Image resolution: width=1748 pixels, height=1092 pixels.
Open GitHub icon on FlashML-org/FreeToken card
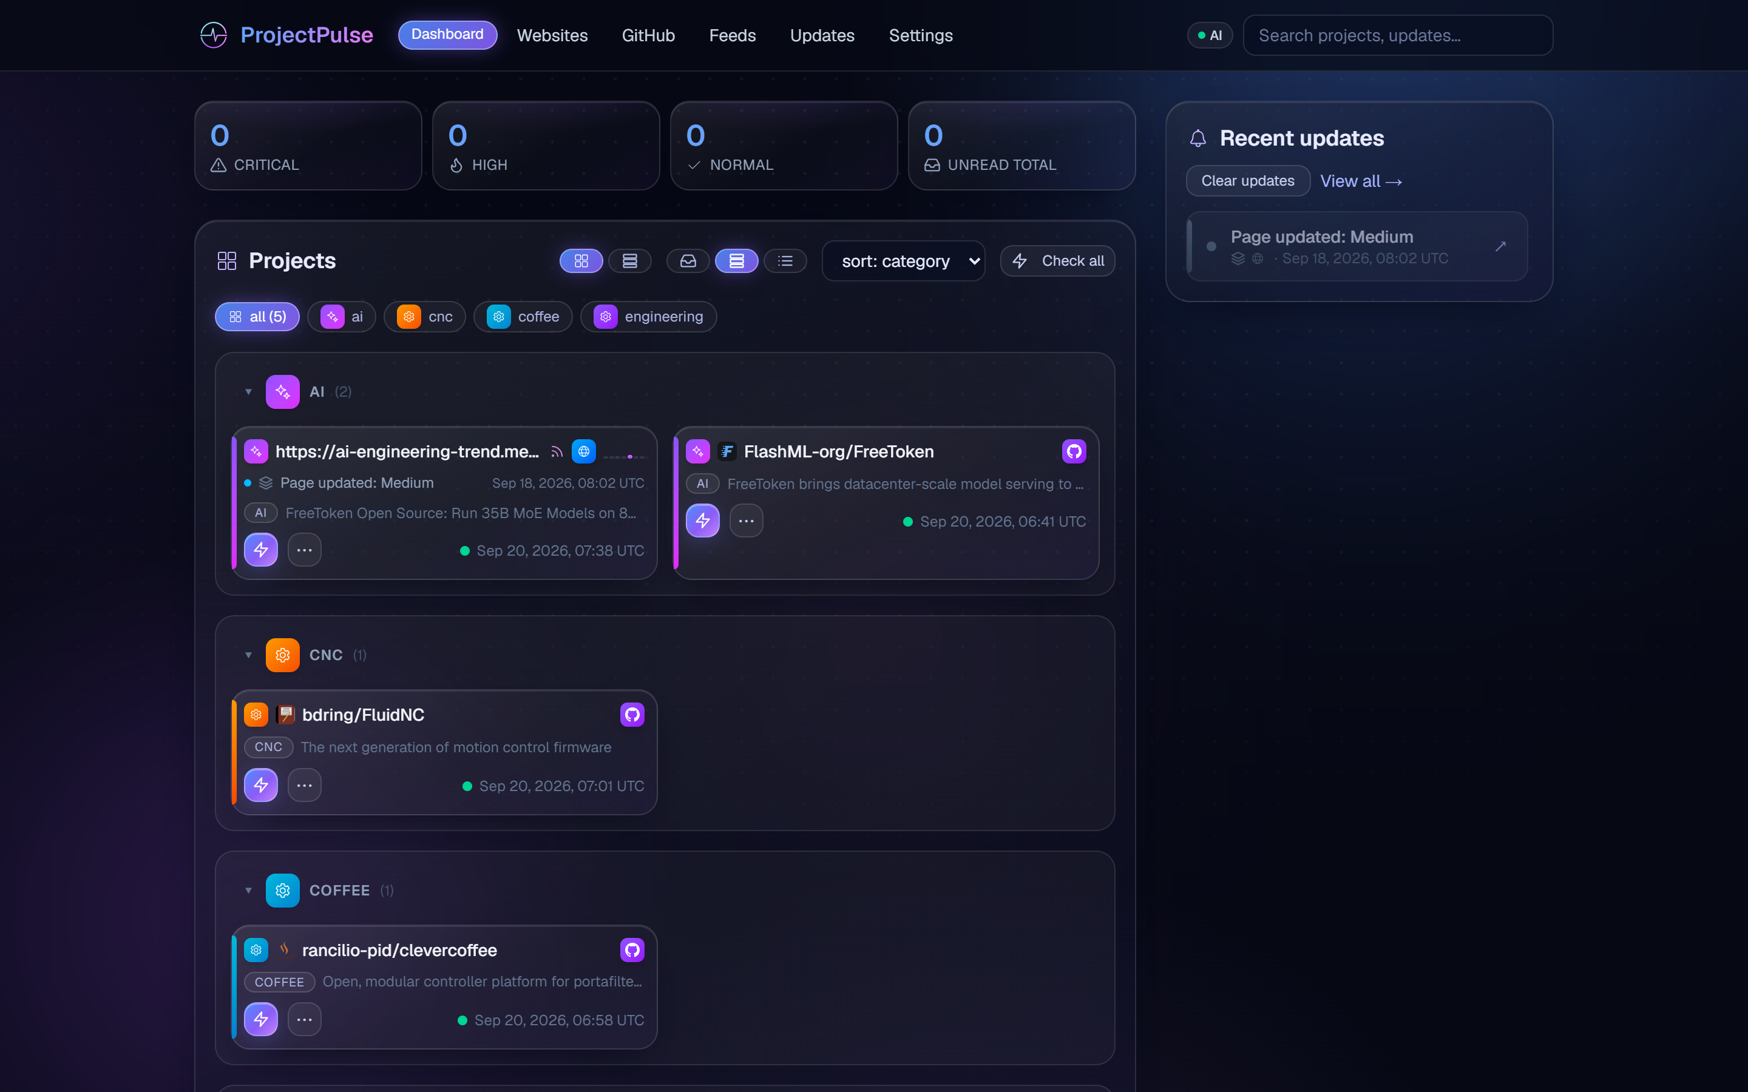pyautogui.click(x=1074, y=451)
